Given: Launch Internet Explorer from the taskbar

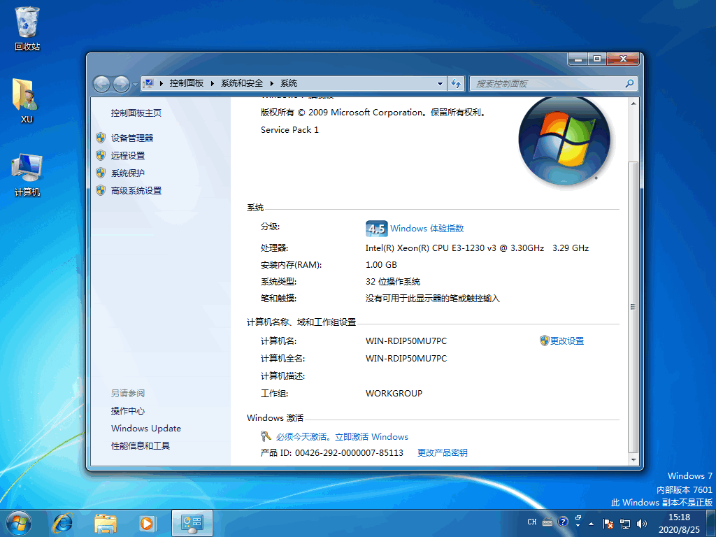Looking at the screenshot, I should (x=62, y=523).
